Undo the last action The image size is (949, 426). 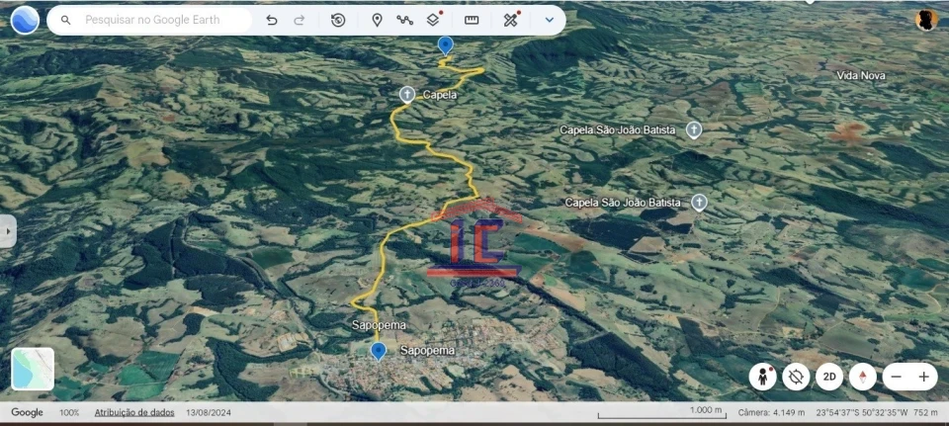(272, 20)
